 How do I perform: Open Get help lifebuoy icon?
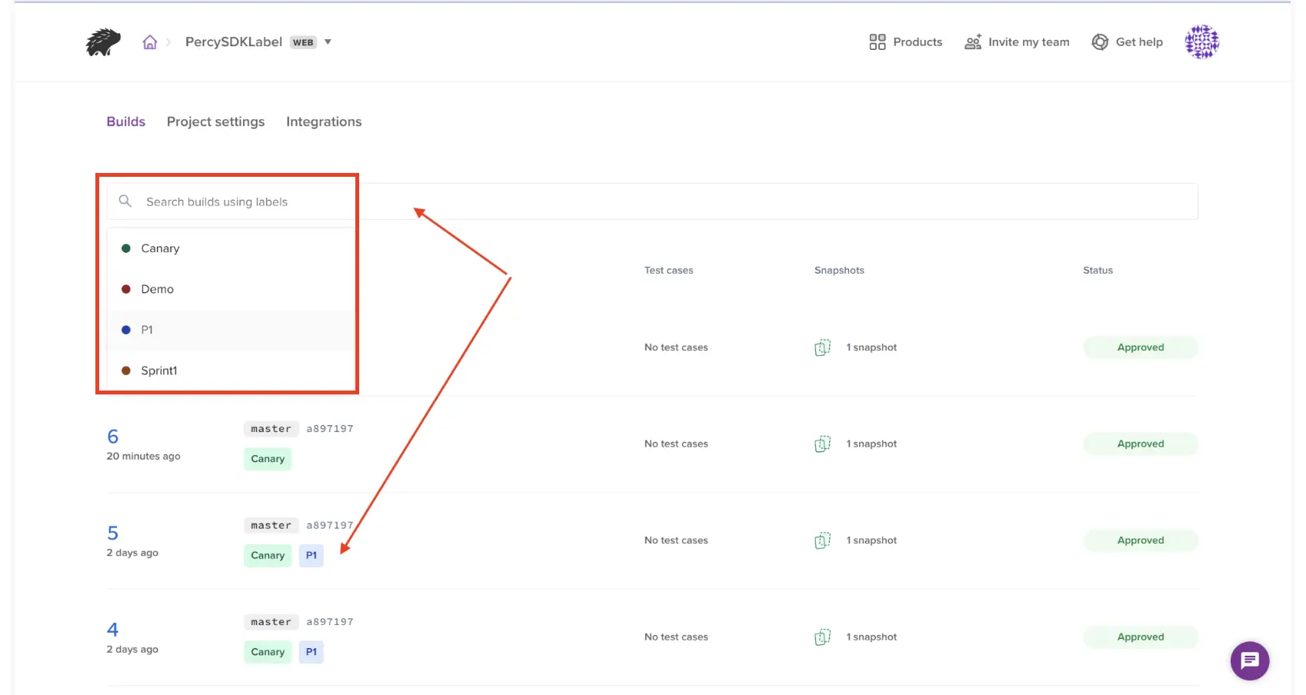(1100, 42)
